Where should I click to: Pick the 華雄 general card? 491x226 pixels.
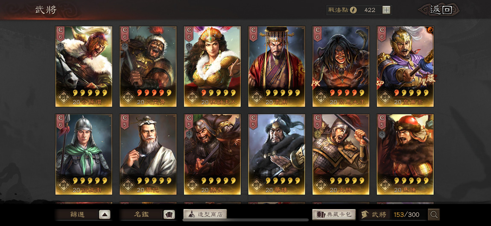tap(277, 154)
